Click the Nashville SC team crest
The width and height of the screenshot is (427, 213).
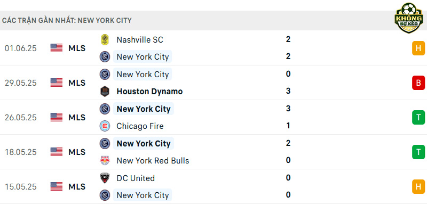[x=105, y=39]
